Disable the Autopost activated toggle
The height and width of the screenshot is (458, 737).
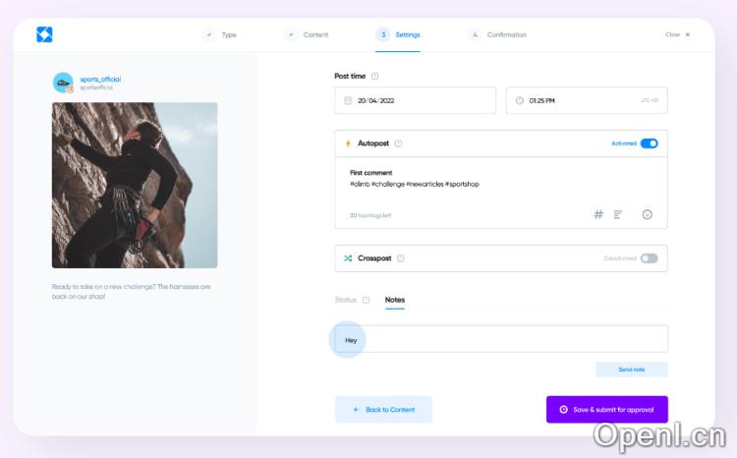point(650,143)
